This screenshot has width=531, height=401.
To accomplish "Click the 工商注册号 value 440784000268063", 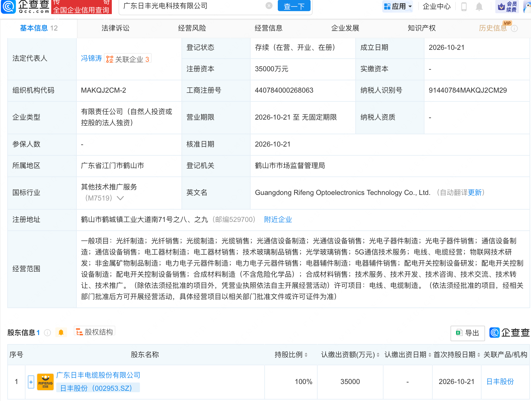I will click(x=284, y=90).
